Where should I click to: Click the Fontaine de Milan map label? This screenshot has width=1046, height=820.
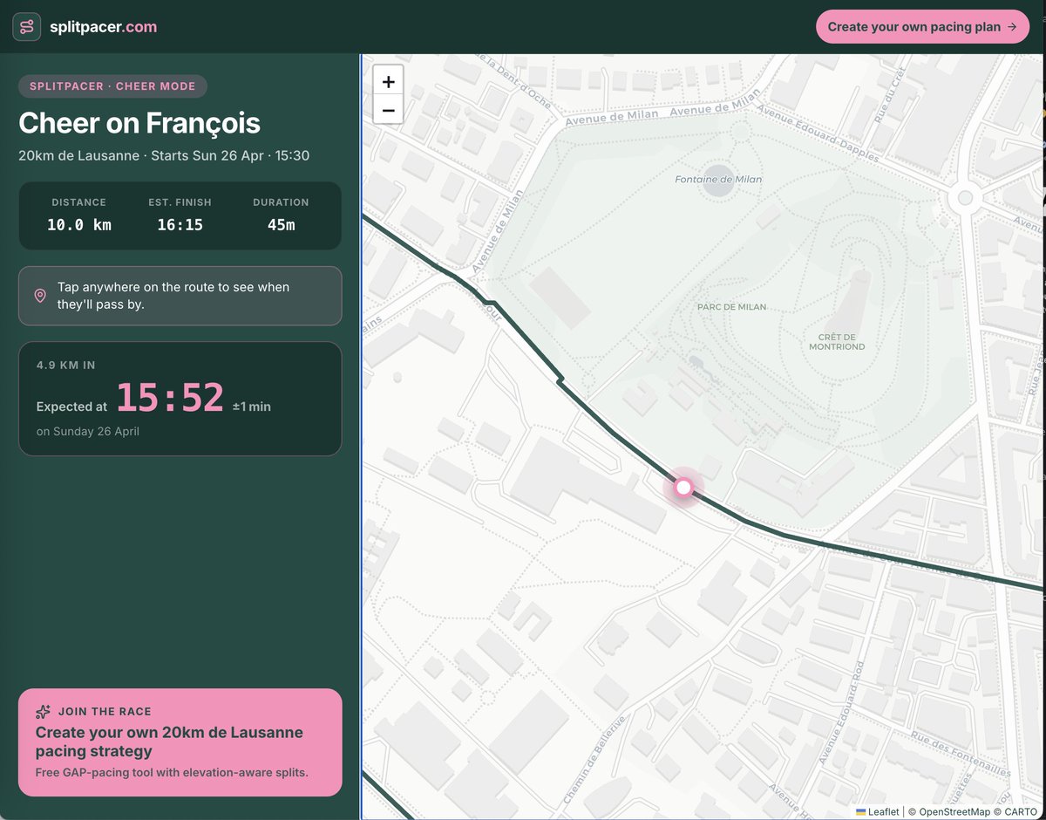coord(718,179)
